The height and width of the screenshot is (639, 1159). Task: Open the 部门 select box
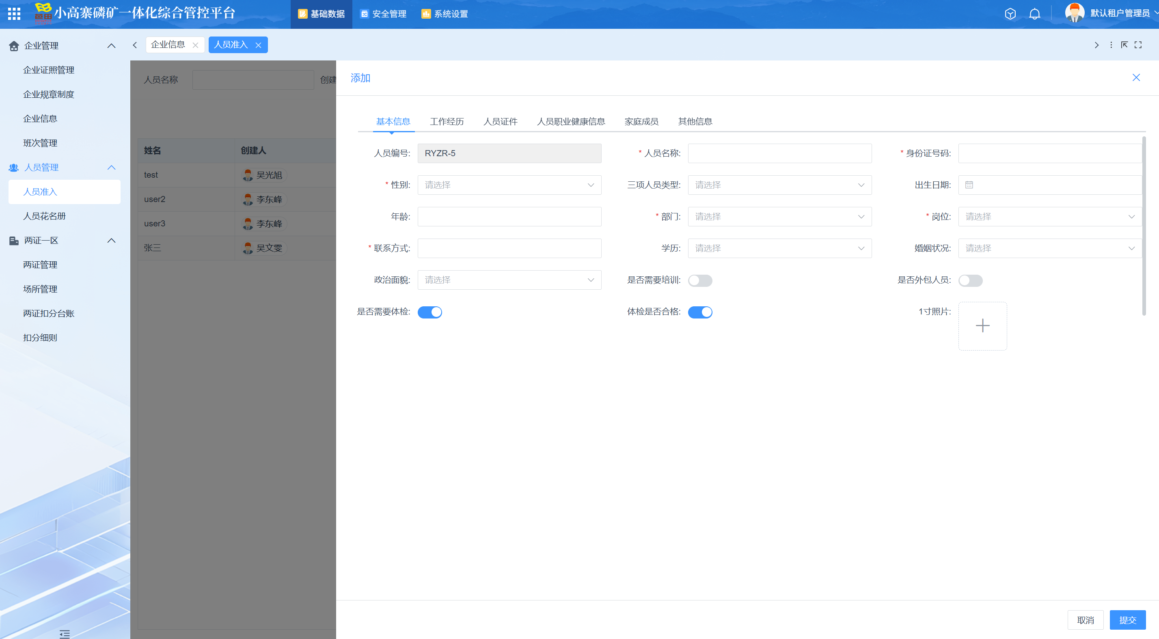[x=779, y=217]
